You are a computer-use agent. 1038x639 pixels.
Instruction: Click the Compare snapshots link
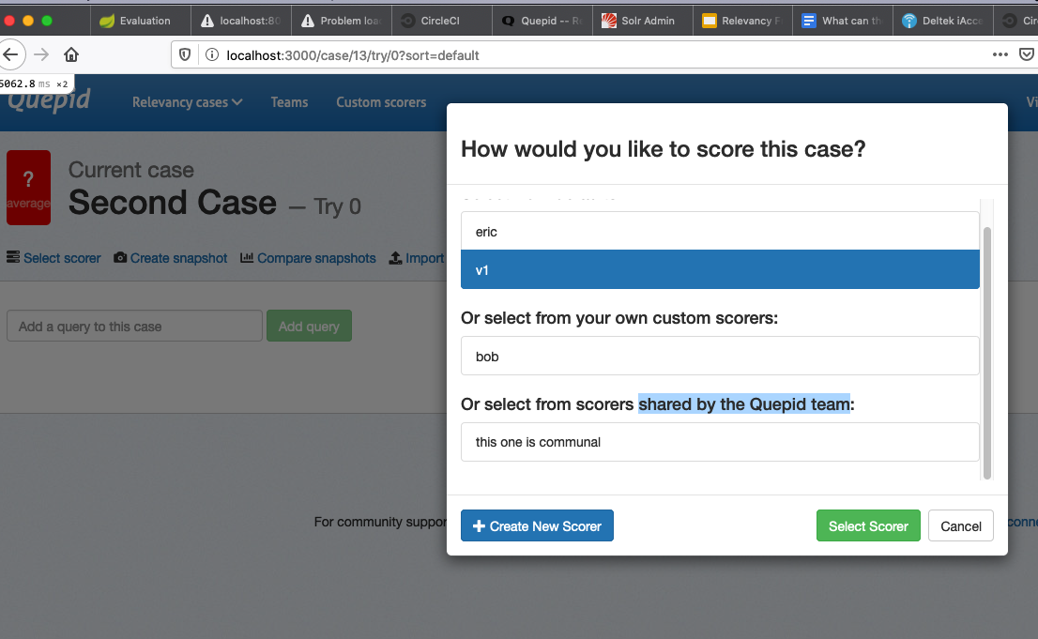click(x=316, y=258)
